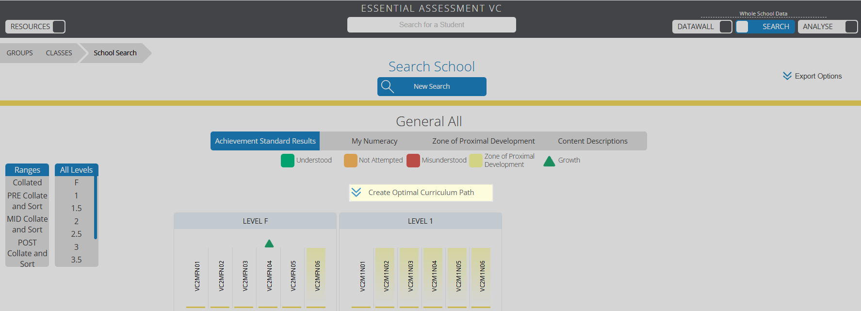Open the Achievement Standard Results tab
Screen dimensions: 861x311
coord(265,141)
